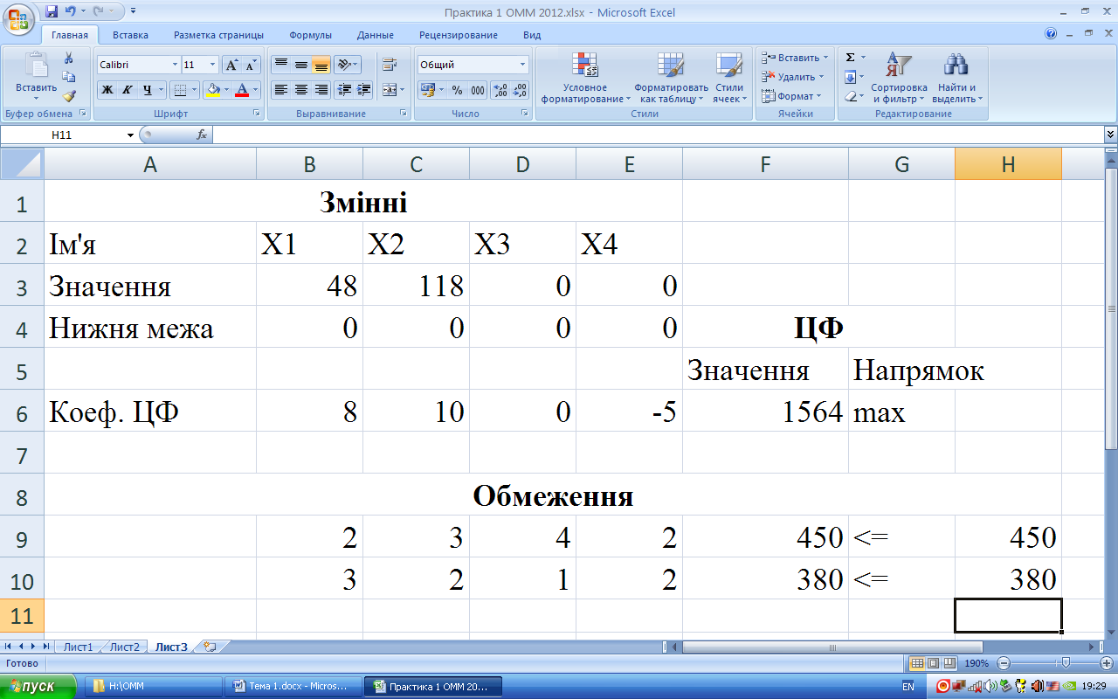Click the Fill down icon
Screen dimensions: 1118x699
pos(850,77)
